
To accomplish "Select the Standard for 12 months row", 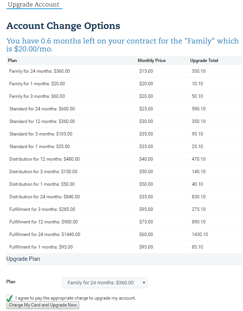I will pos(42,121).
